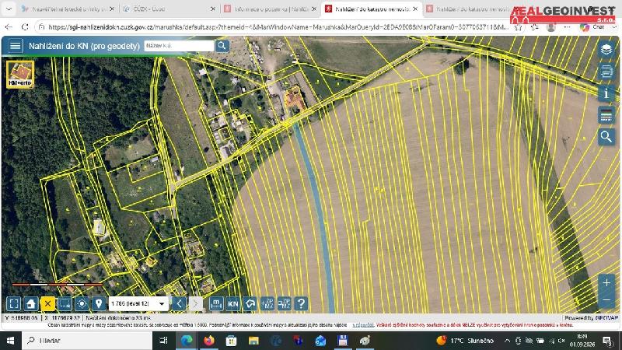Viewport: 622px width, 350px height.
Task: Click the print map icon
Action: (606, 72)
